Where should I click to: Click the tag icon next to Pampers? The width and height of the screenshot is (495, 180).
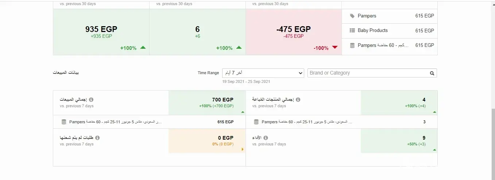point(352,16)
